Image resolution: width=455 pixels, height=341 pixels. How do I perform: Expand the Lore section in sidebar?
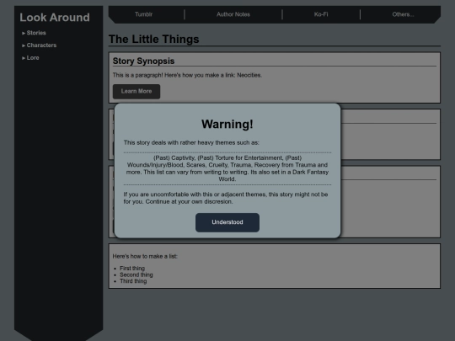point(30,58)
